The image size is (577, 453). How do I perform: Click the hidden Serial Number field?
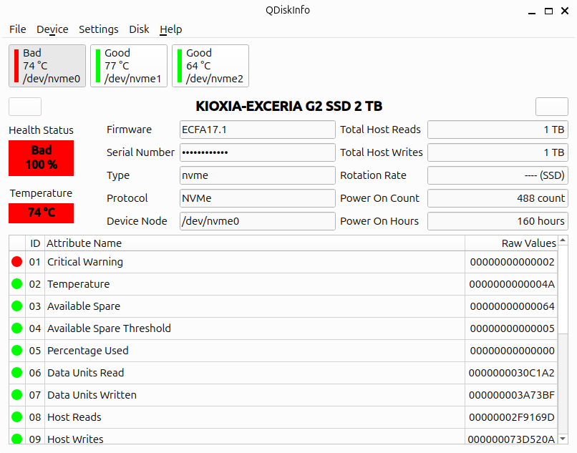[258, 152]
